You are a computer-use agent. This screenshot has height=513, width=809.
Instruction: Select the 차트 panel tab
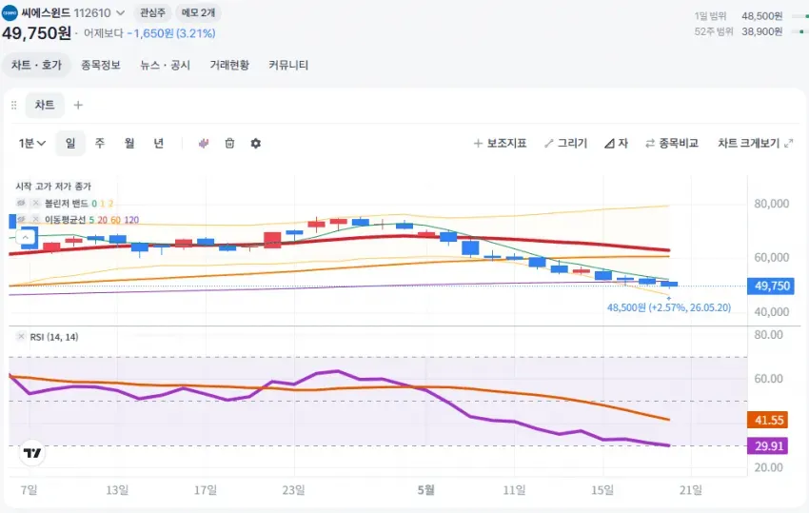(x=45, y=106)
